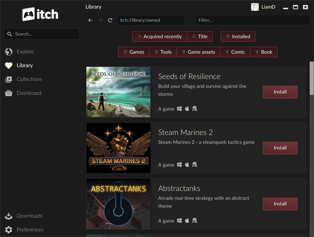Toggle the Tools filter
This screenshot has height=237, width=314.
pyautogui.click(x=163, y=52)
